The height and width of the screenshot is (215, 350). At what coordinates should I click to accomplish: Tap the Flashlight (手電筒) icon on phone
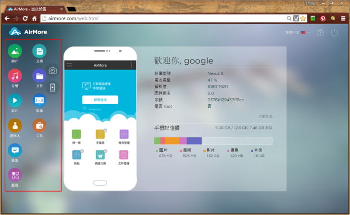tap(100, 134)
